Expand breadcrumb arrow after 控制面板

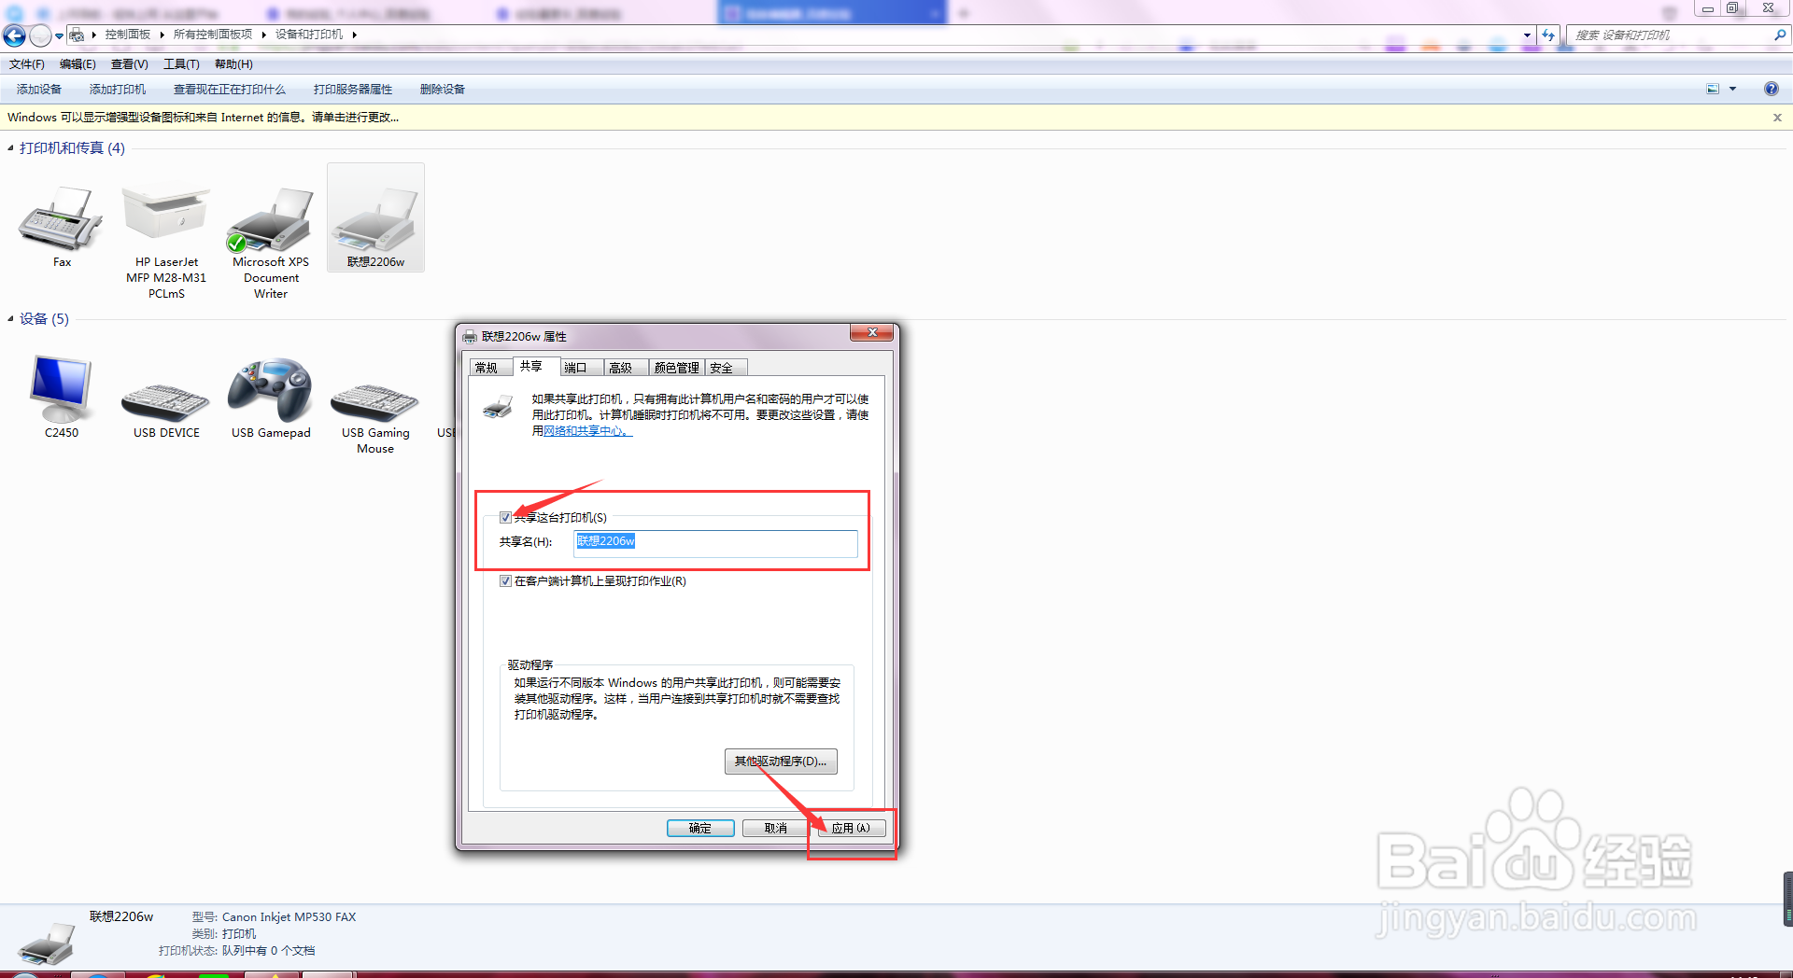[162, 35]
